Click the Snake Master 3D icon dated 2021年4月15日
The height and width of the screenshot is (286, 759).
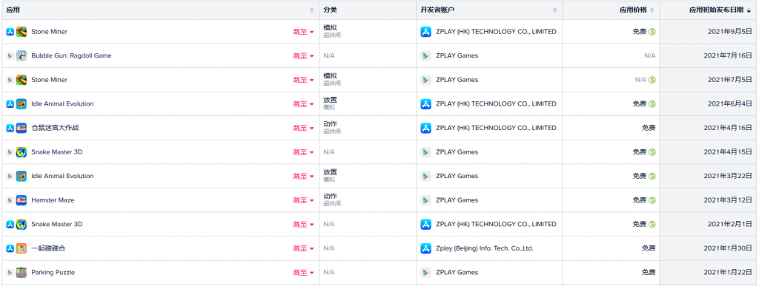[21, 152]
